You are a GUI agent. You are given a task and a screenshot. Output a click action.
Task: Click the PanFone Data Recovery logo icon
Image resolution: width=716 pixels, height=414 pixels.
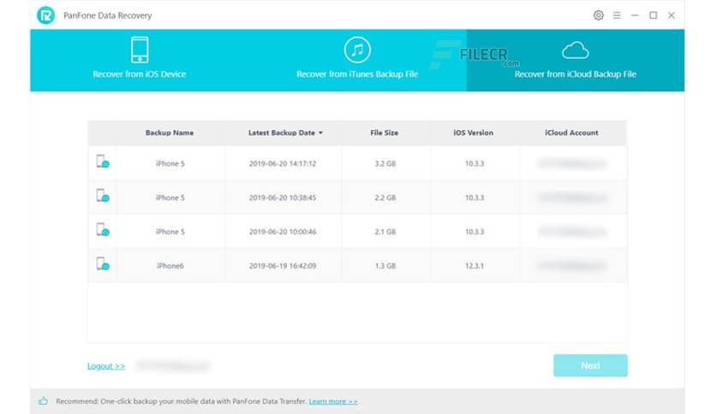(45, 15)
